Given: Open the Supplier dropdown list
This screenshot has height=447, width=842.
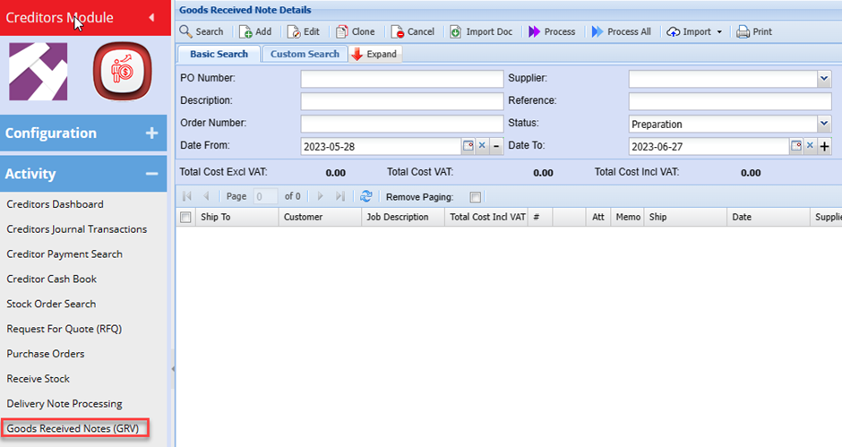Looking at the screenshot, I should (x=824, y=79).
